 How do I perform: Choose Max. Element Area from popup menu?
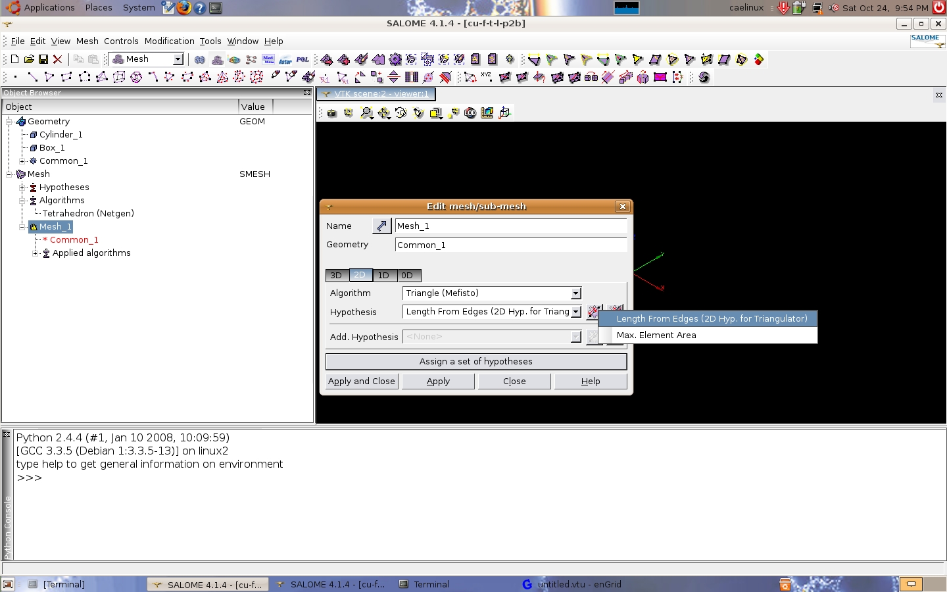click(x=656, y=335)
